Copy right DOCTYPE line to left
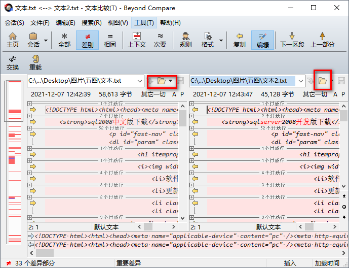Viewport: 349px width, 268px height. pyautogui.click(x=195, y=110)
